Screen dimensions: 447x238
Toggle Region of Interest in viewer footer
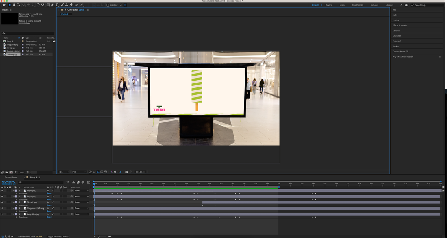coord(102,172)
